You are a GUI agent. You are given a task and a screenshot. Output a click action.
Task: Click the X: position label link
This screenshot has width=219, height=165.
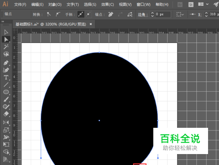click(x=200, y=14)
